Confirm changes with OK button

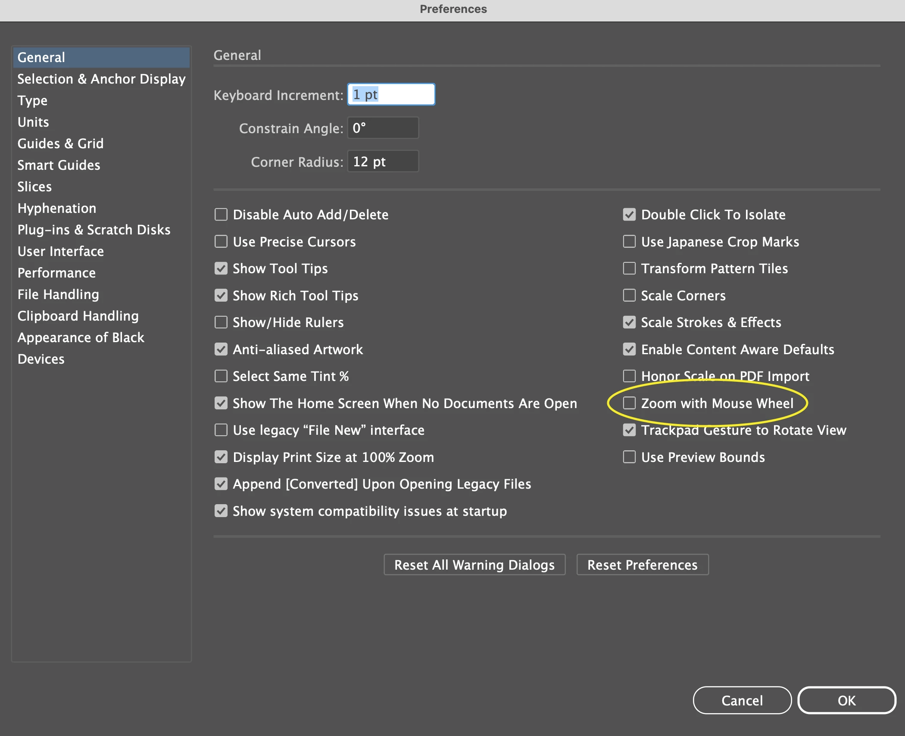[846, 700]
